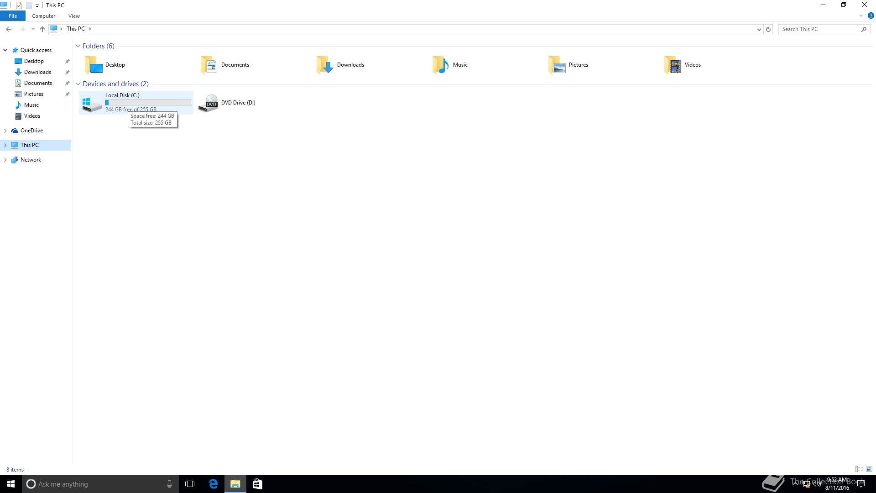
Task: Click This PC breadcrumb in address bar
Action: click(75, 29)
